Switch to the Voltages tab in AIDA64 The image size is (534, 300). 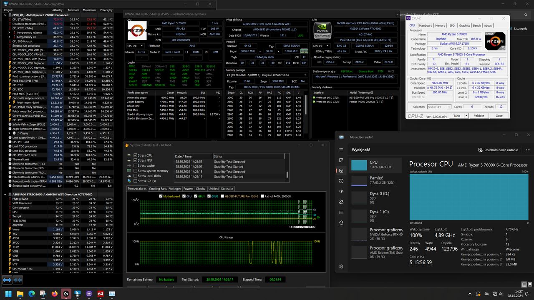click(x=175, y=189)
